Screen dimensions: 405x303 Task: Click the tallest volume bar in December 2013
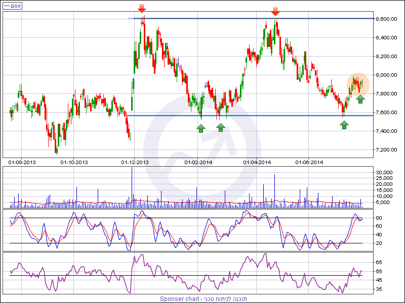point(132,187)
